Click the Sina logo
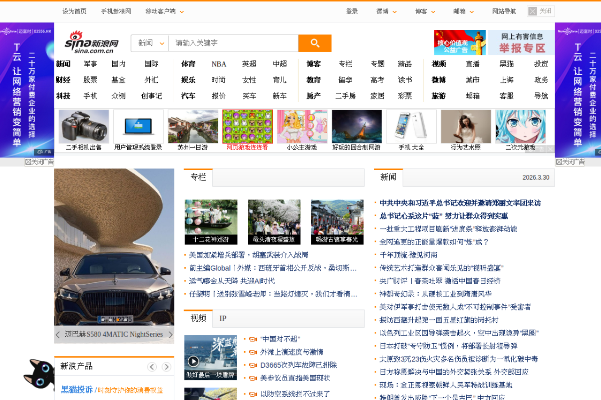 (92, 42)
